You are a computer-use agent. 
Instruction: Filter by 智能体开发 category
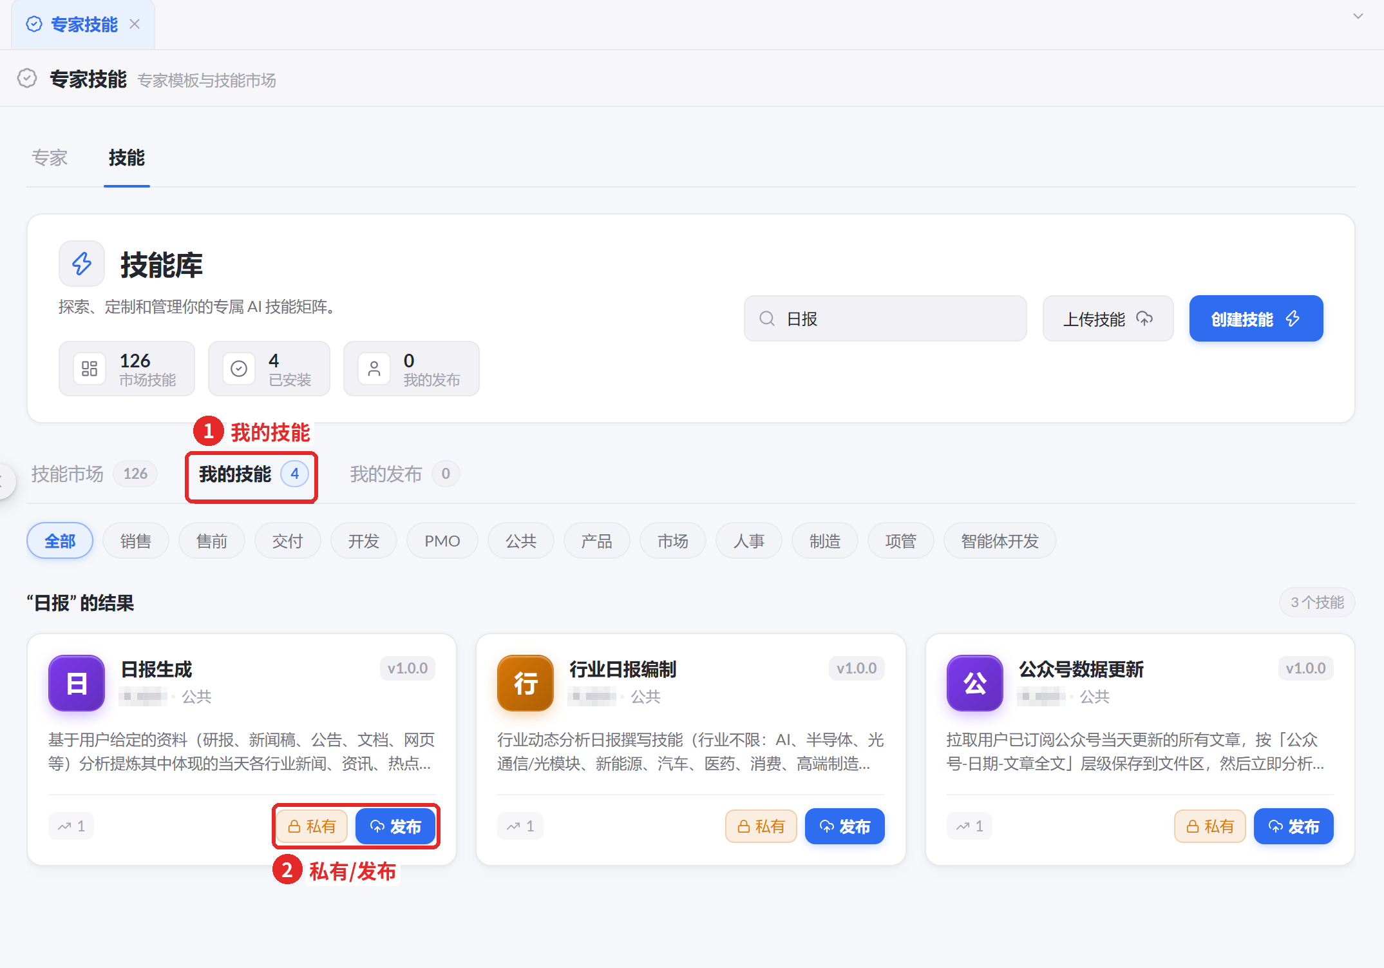[1000, 541]
